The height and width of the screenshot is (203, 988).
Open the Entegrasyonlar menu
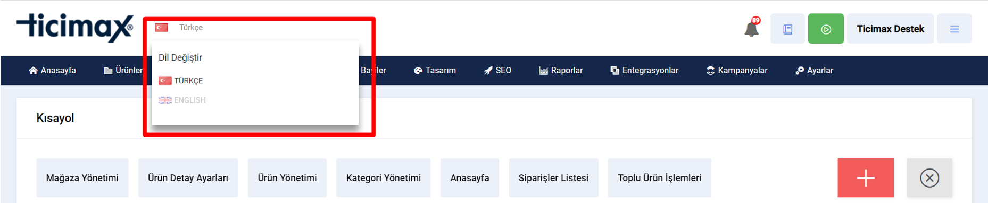(644, 71)
